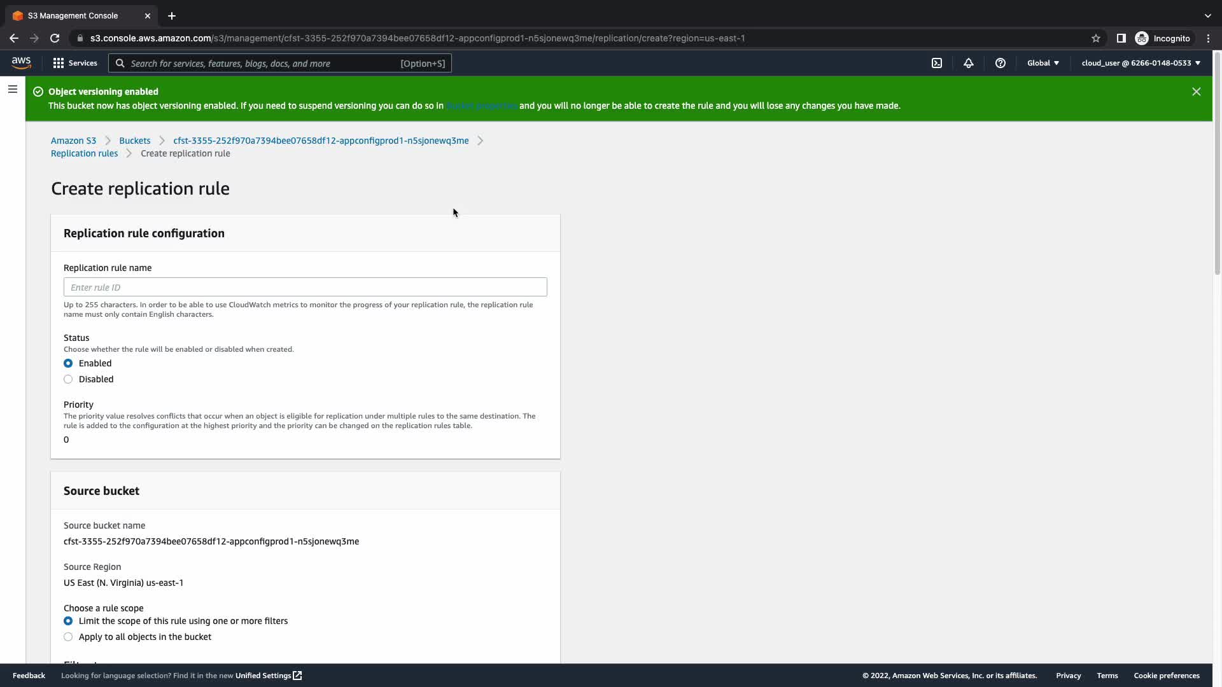The width and height of the screenshot is (1222, 687).
Task: Switch to S3 Management Console tab
Action: [x=73, y=15]
